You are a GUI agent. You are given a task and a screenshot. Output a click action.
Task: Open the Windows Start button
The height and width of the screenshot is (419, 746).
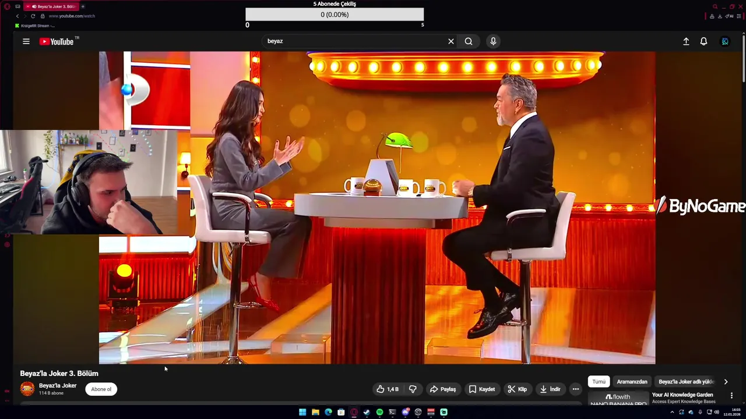[x=302, y=412]
